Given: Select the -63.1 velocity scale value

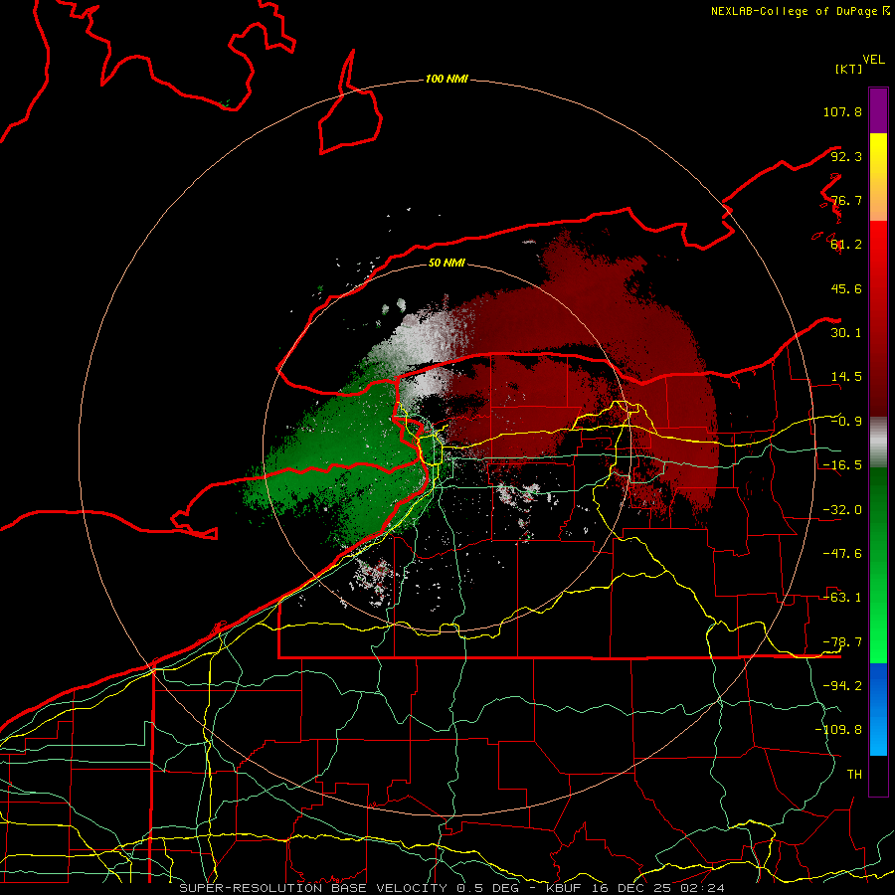Looking at the screenshot, I should click(x=842, y=598).
